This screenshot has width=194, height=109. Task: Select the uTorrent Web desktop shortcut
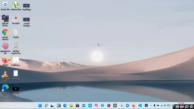pyautogui.click(x=16, y=6)
